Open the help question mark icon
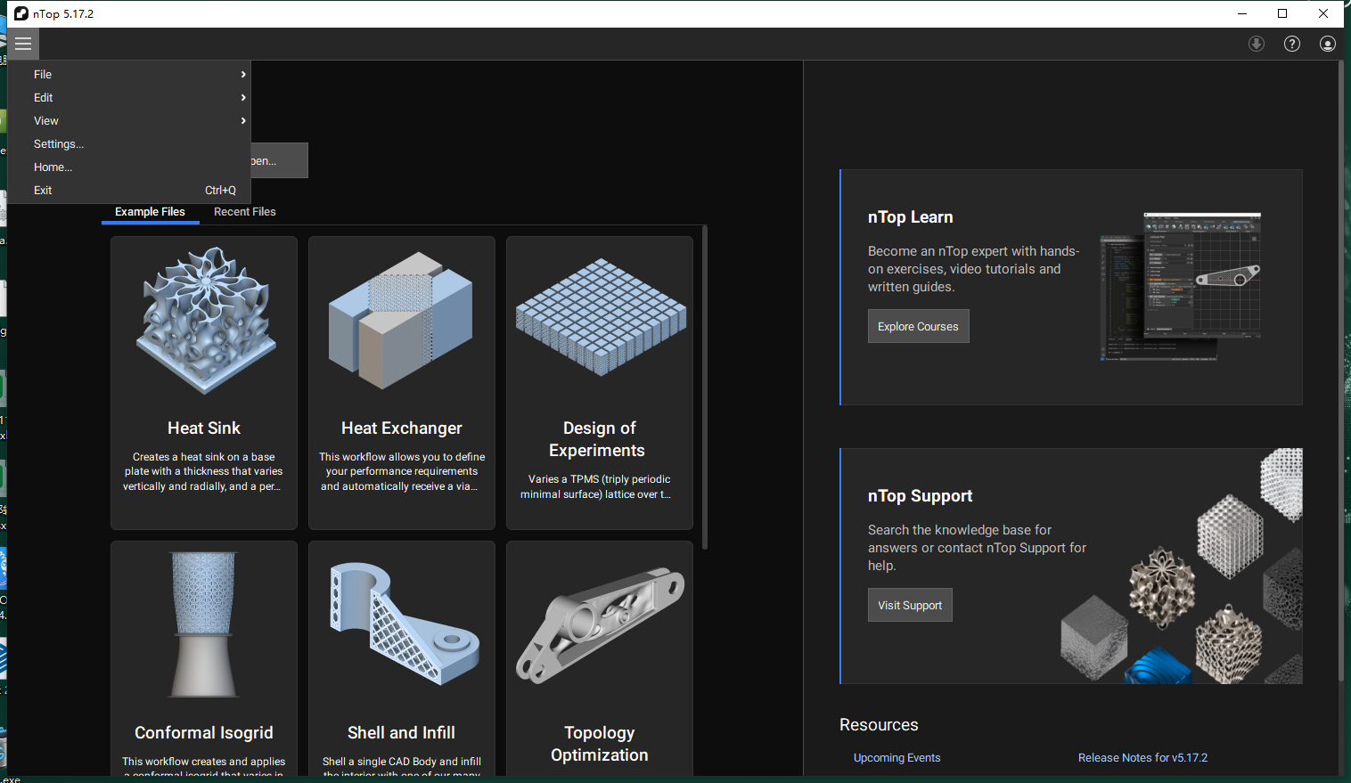The width and height of the screenshot is (1351, 783). (x=1292, y=44)
